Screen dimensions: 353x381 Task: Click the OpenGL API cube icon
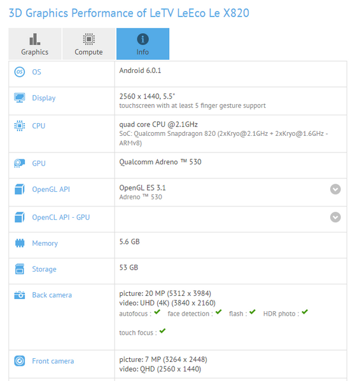(20, 189)
